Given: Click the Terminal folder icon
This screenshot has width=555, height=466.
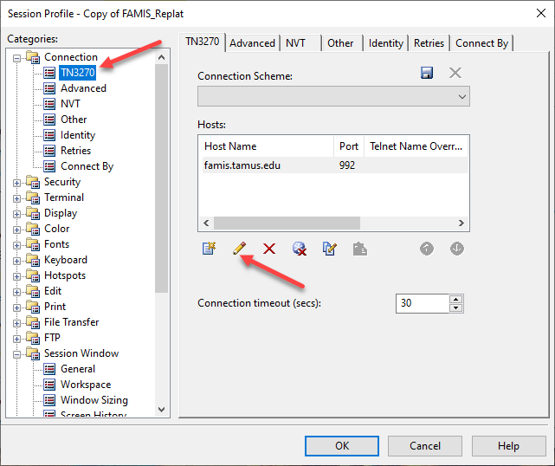Looking at the screenshot, I should 33,197.
